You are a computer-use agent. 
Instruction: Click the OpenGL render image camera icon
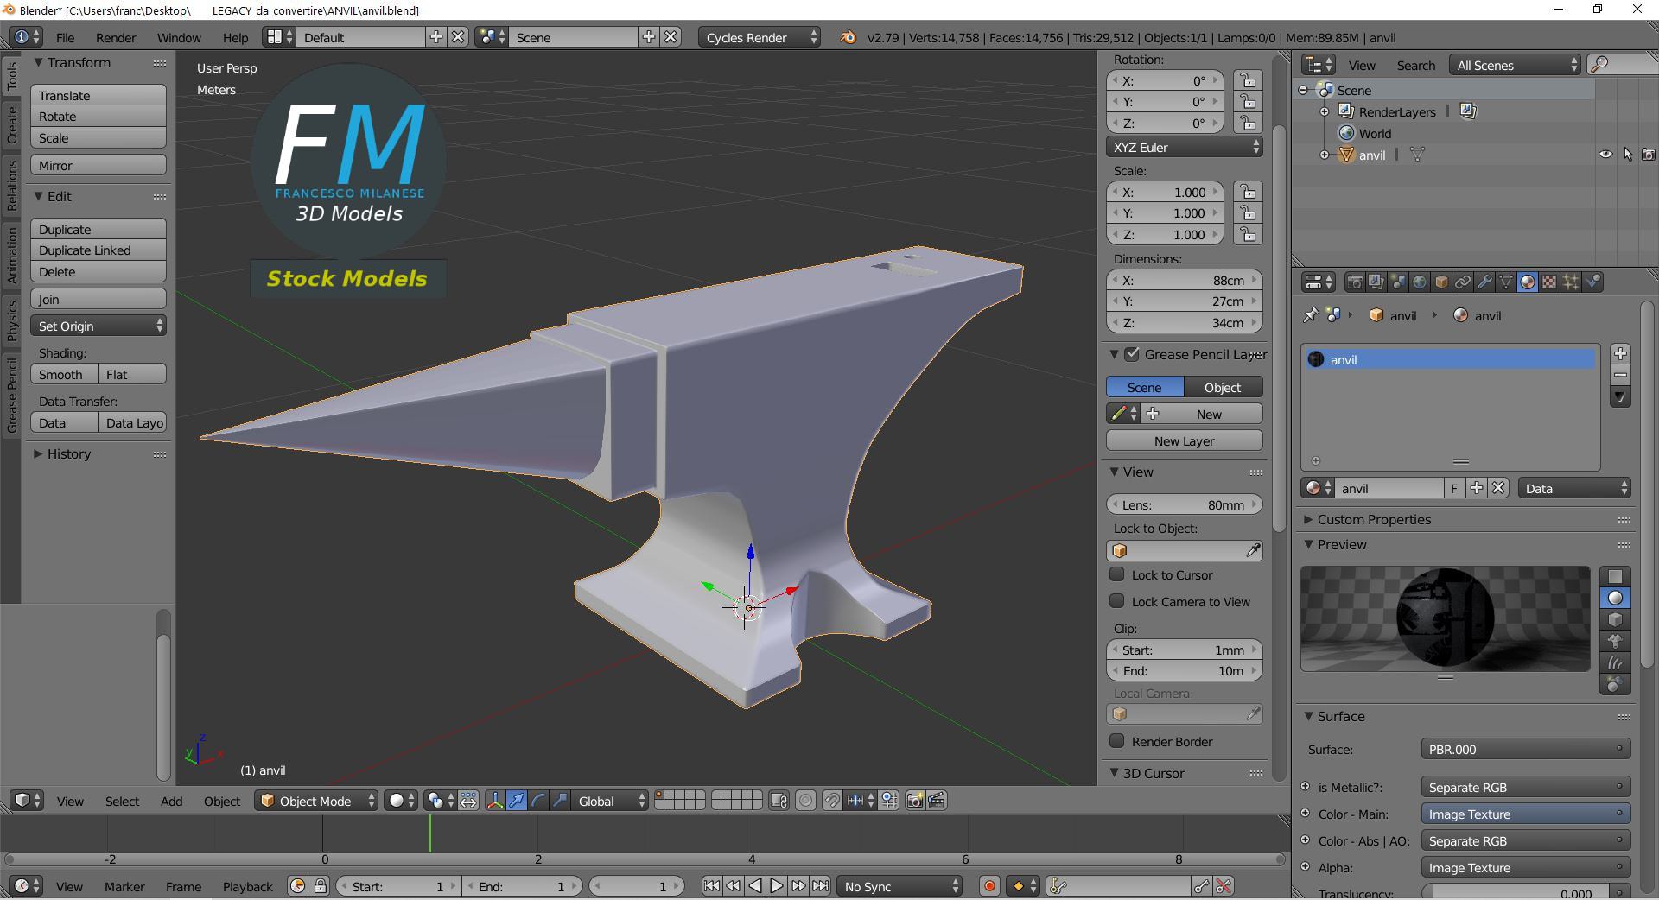pyautogui.click(x=915, y=801)
